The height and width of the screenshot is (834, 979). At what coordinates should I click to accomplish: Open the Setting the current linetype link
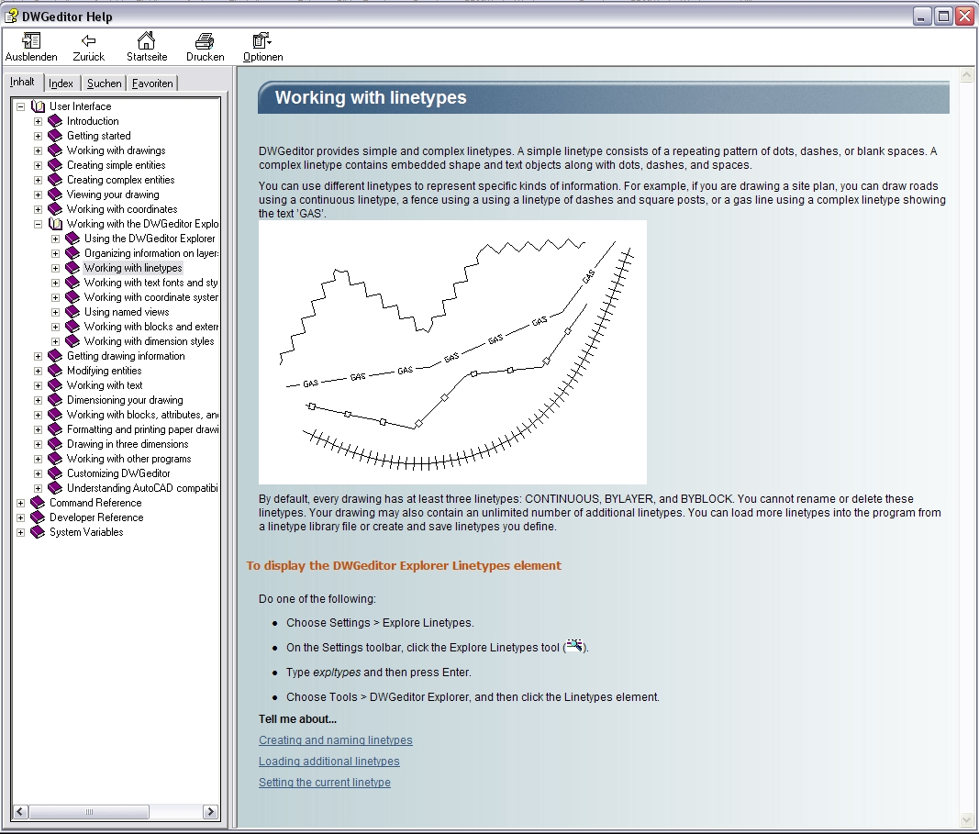pos(325,783)
